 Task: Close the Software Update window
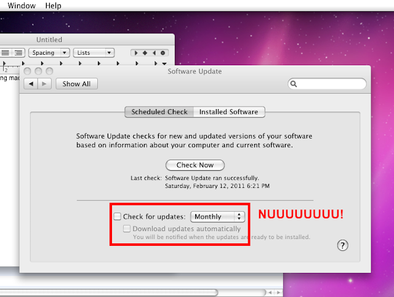(27, 71)
